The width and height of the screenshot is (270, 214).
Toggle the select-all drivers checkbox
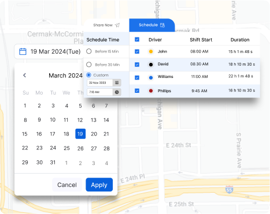click(137, 39)
